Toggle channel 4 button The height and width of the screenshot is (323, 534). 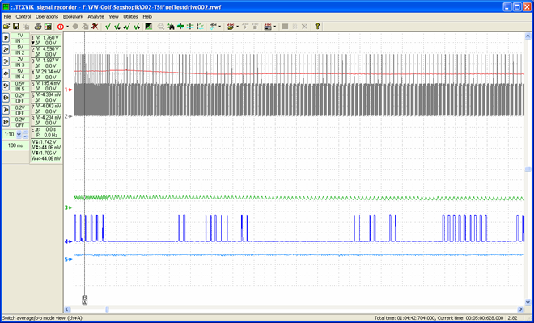click(6, 73)
